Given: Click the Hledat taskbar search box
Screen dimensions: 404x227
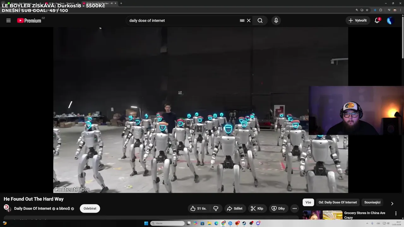Looking at the screenshot, I should [x=167, y=224].
